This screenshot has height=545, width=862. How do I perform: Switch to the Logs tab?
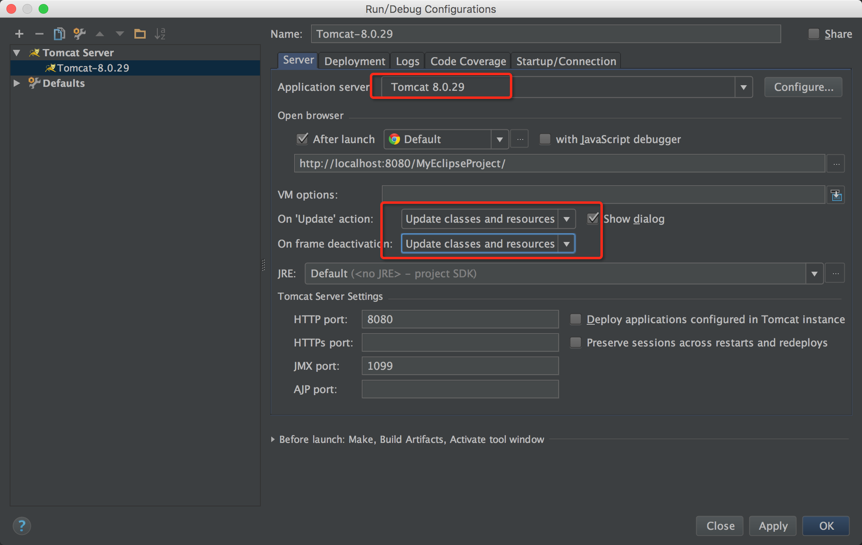tap(407, 61)
